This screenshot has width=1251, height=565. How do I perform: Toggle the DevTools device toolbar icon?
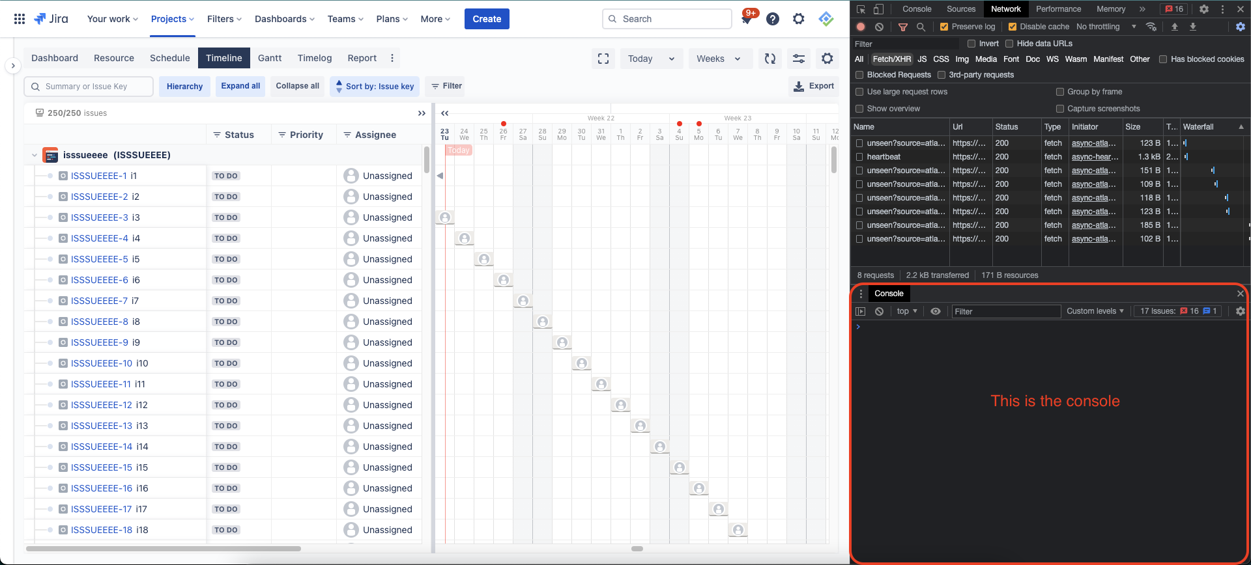[x=878, y=9]
